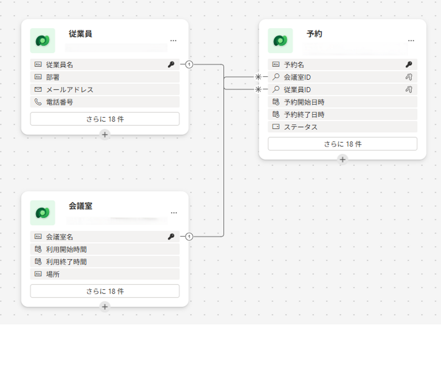441x367 pixels.
Task: Click the lookup icon beside 会議室ID
Action: 276,77
